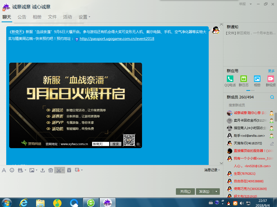Open the emoji picker in chat toolbar
The image size is (277, 207).
click(12, 170)
